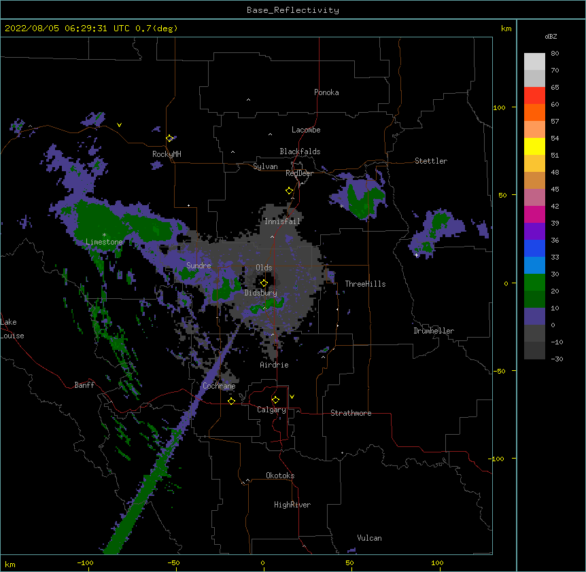Click the yellow diamond marker near RockyMH
586x572 pixels.
coord(169,138)
